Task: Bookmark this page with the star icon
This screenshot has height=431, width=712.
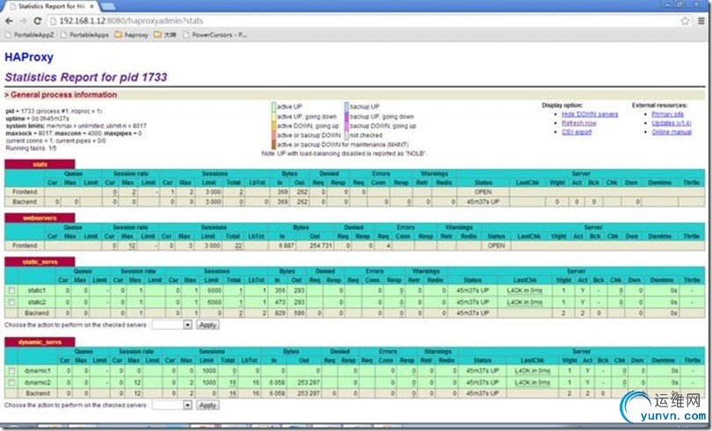Action: click(685, 20)
